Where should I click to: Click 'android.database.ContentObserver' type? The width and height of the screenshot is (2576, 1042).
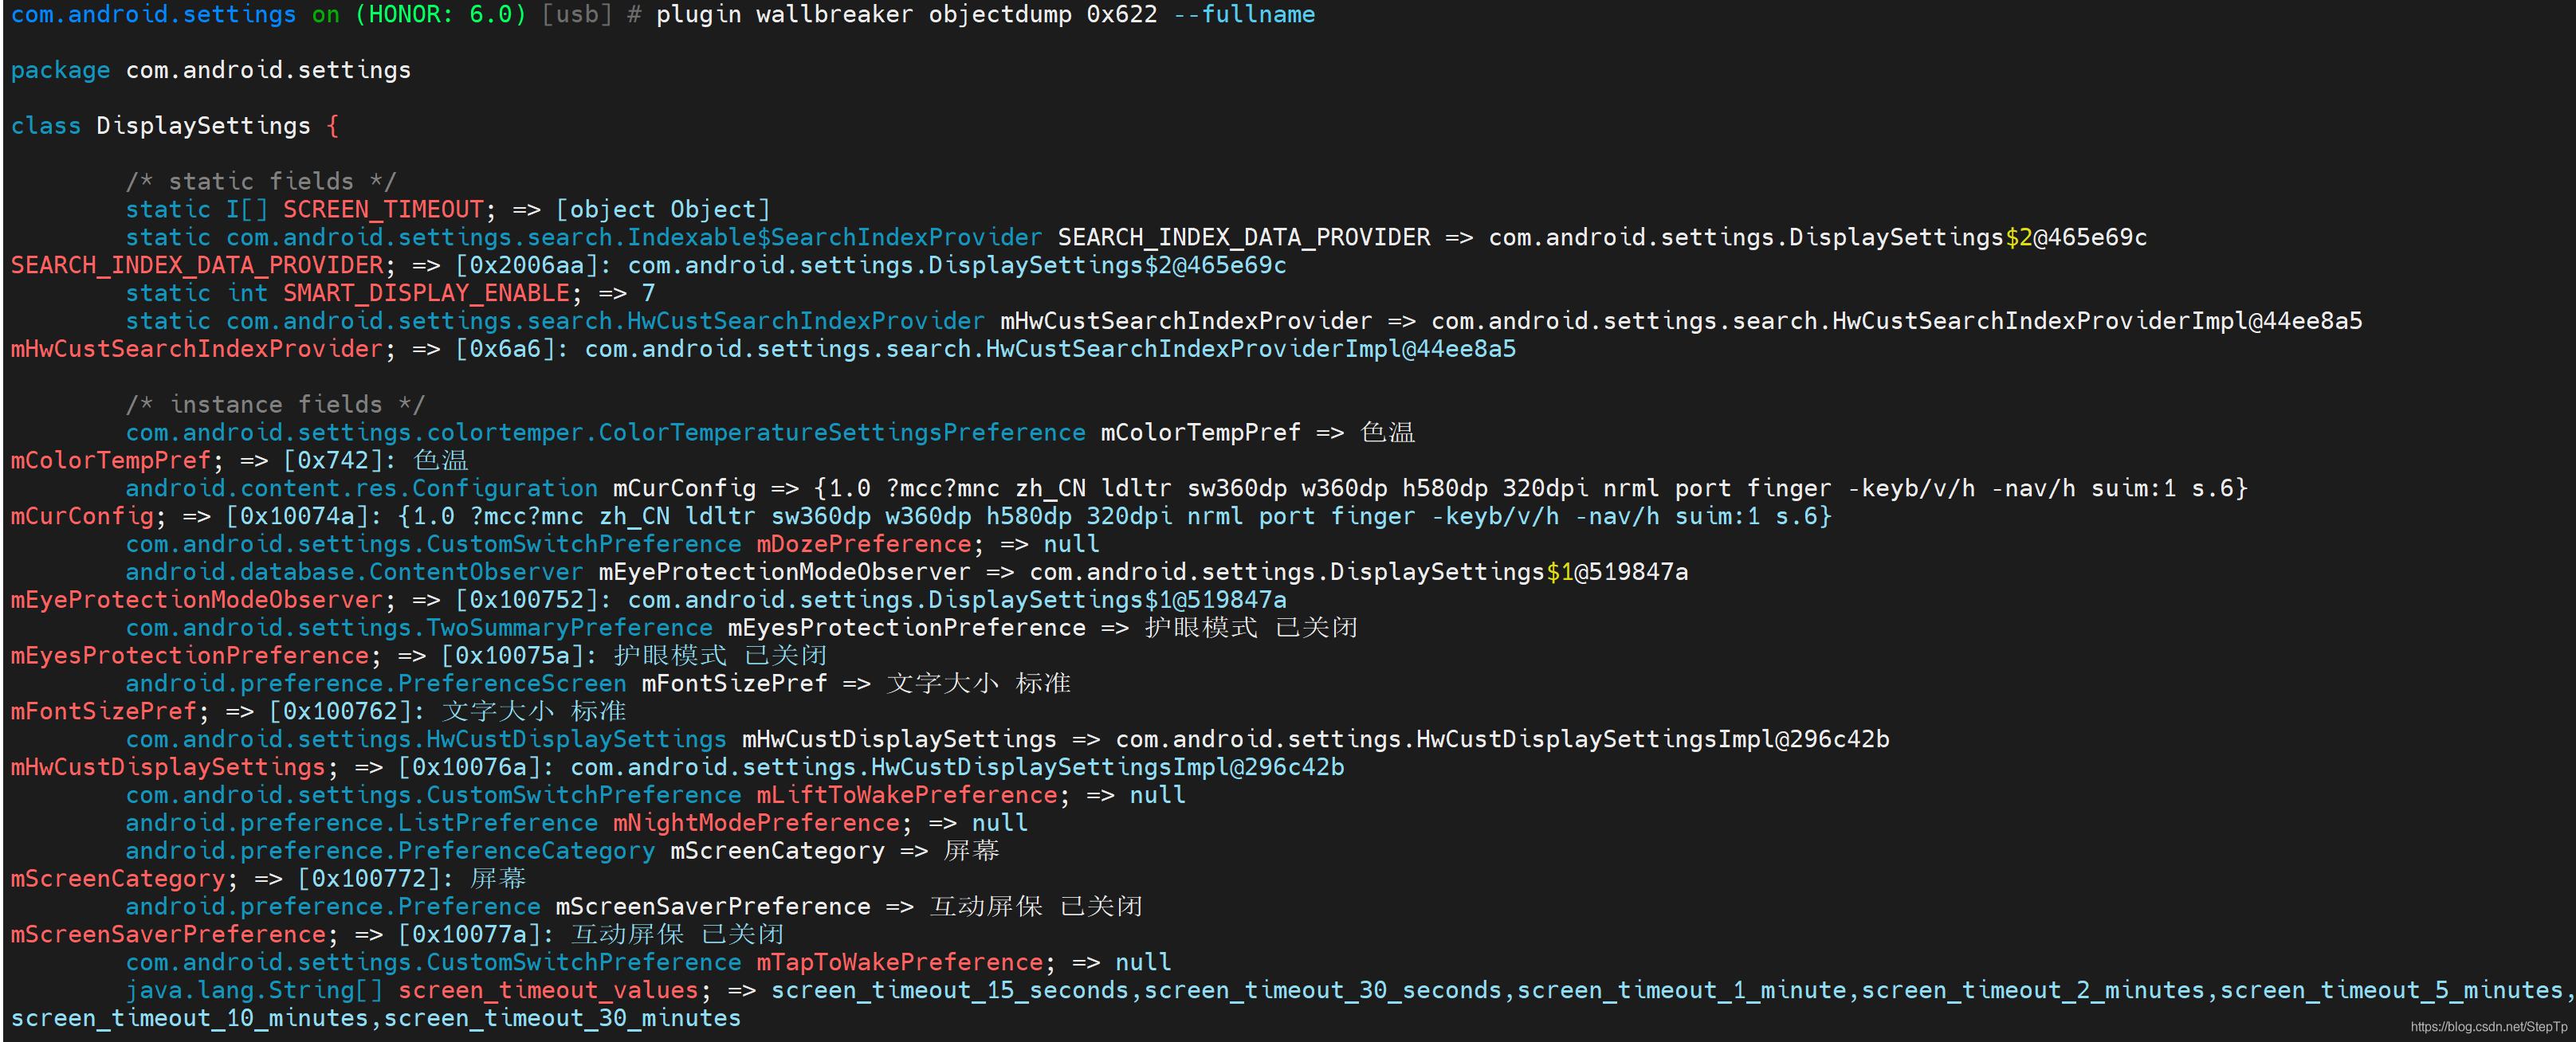[354, 573]
